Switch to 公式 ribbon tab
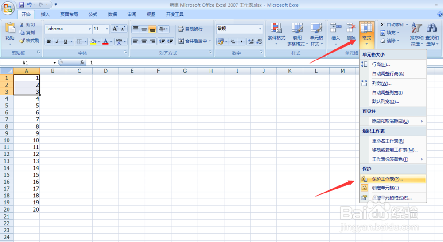The width and height of the screenshot is (443, 242). [x=93, y=15]
